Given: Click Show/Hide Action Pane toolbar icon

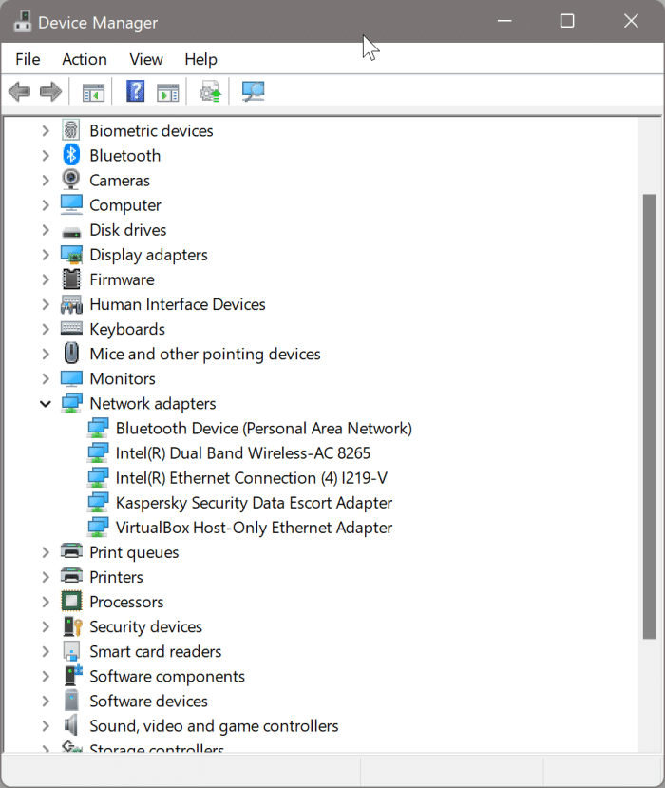Looking at the screenshot, I should tap(168, 92).
